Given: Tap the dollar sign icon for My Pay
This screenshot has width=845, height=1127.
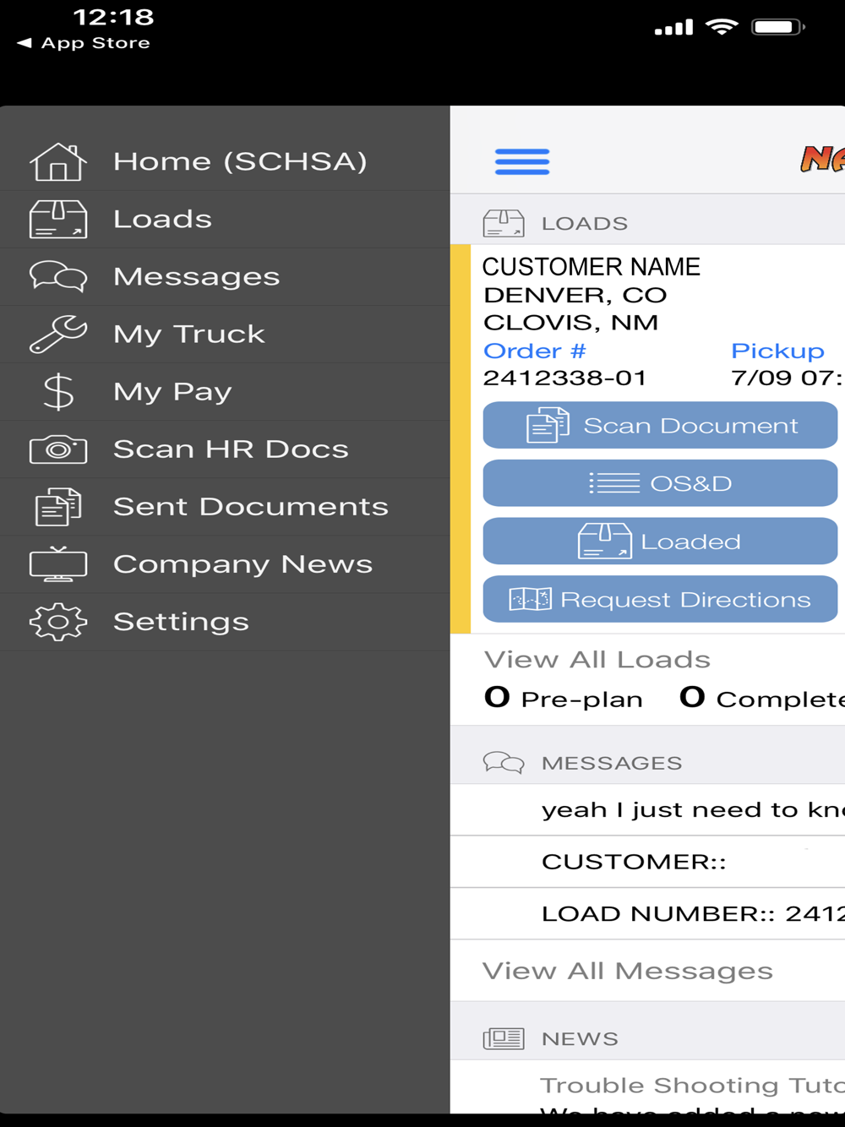Looking at the screenshot, I should [x=58, y=392].
